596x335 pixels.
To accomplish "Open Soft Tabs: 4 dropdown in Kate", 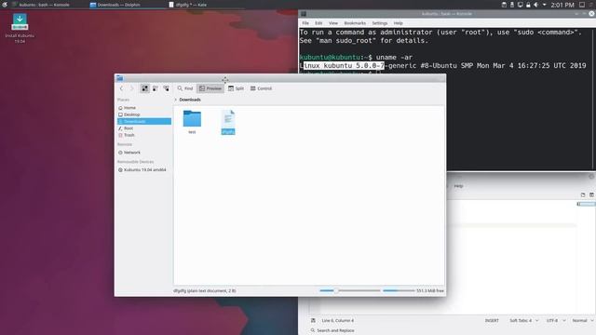I will [523, 320].
